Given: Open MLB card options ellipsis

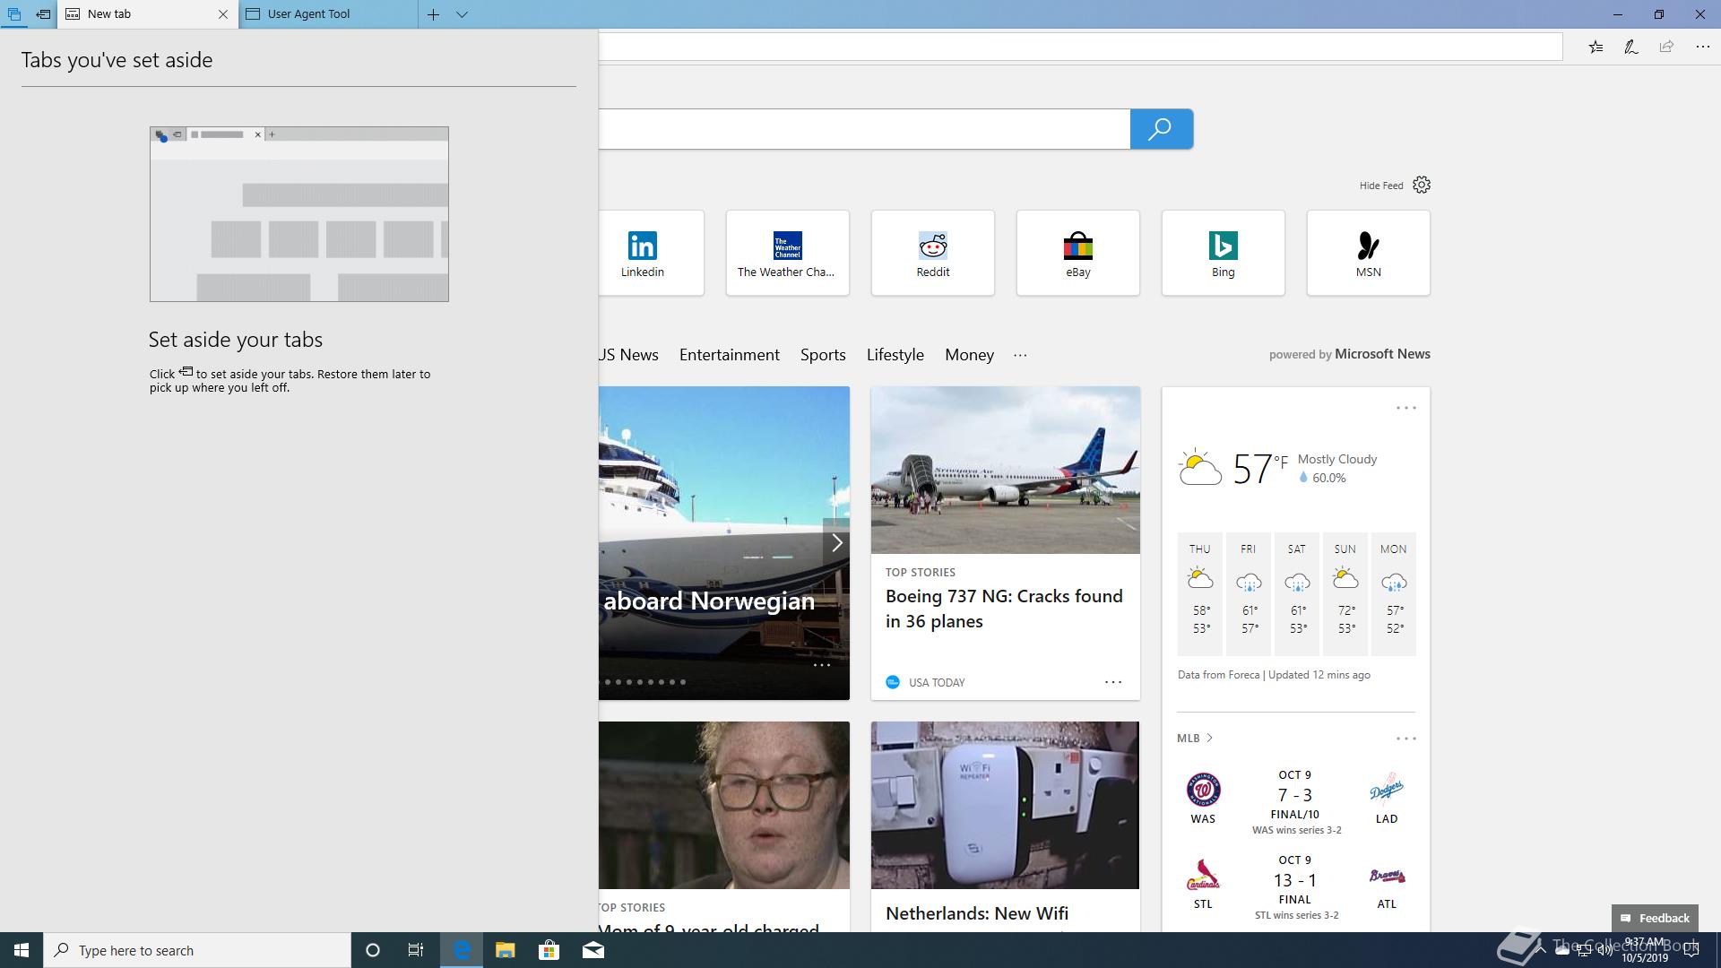Looking at the screenshot, I should (1405, 739).
